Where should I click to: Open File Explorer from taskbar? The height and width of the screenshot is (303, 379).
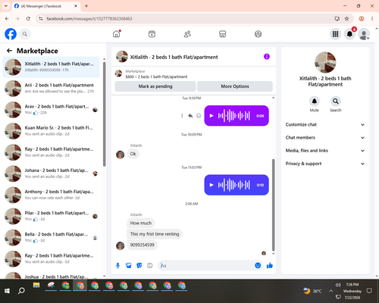click(36, 286)
